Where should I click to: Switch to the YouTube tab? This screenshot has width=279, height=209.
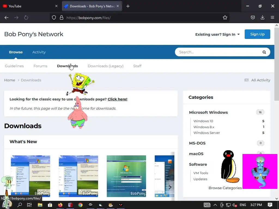point(30,6)
